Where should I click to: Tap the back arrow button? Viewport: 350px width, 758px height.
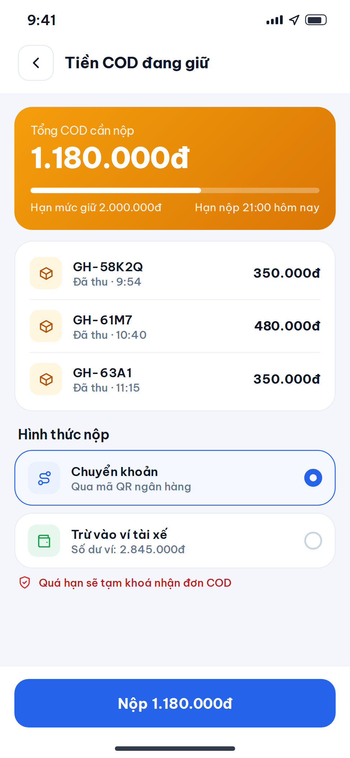click(36, 63)
